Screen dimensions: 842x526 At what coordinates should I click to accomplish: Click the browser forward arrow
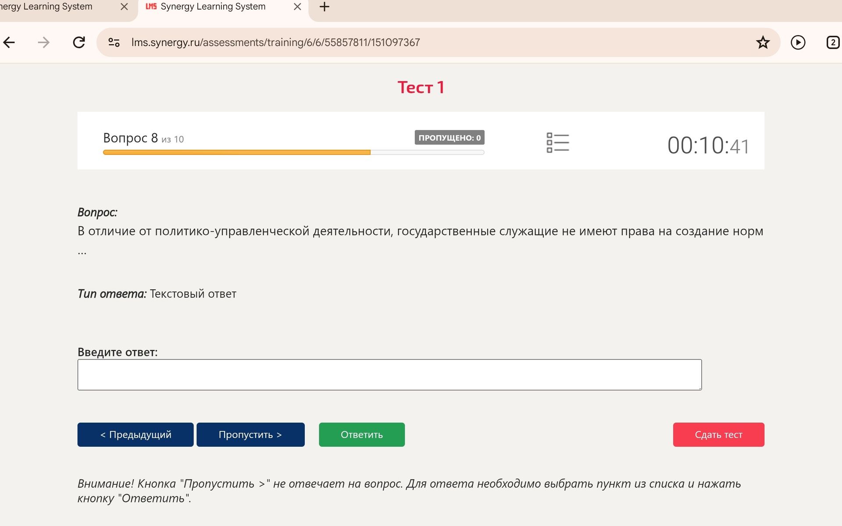[43, 43]
